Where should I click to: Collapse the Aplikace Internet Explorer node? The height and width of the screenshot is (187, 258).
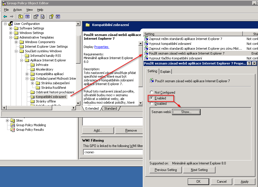22,60
